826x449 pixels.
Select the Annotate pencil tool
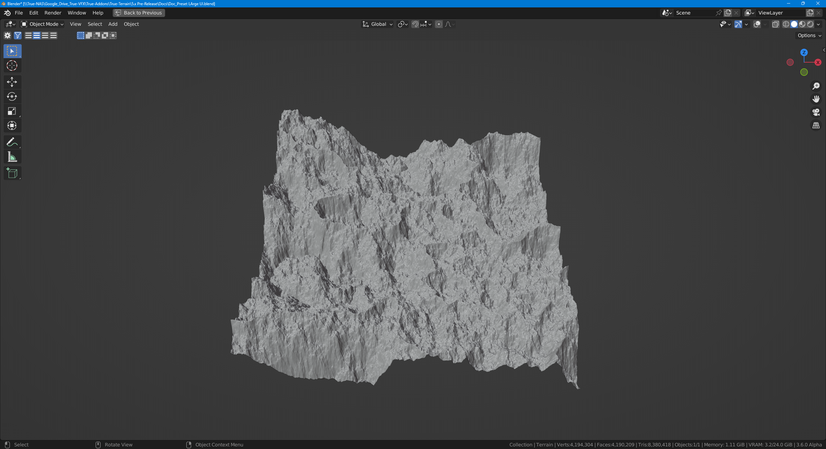pyautogui.click(x=12, y=142)
